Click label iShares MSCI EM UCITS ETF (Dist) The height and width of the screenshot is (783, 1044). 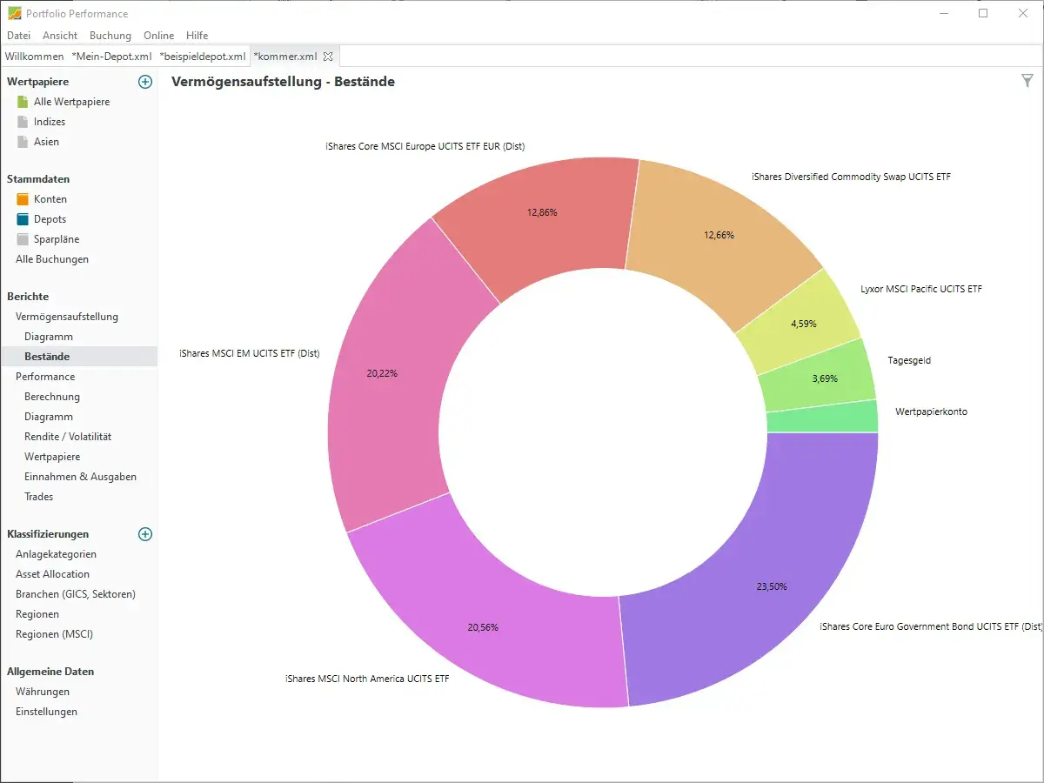250,353
